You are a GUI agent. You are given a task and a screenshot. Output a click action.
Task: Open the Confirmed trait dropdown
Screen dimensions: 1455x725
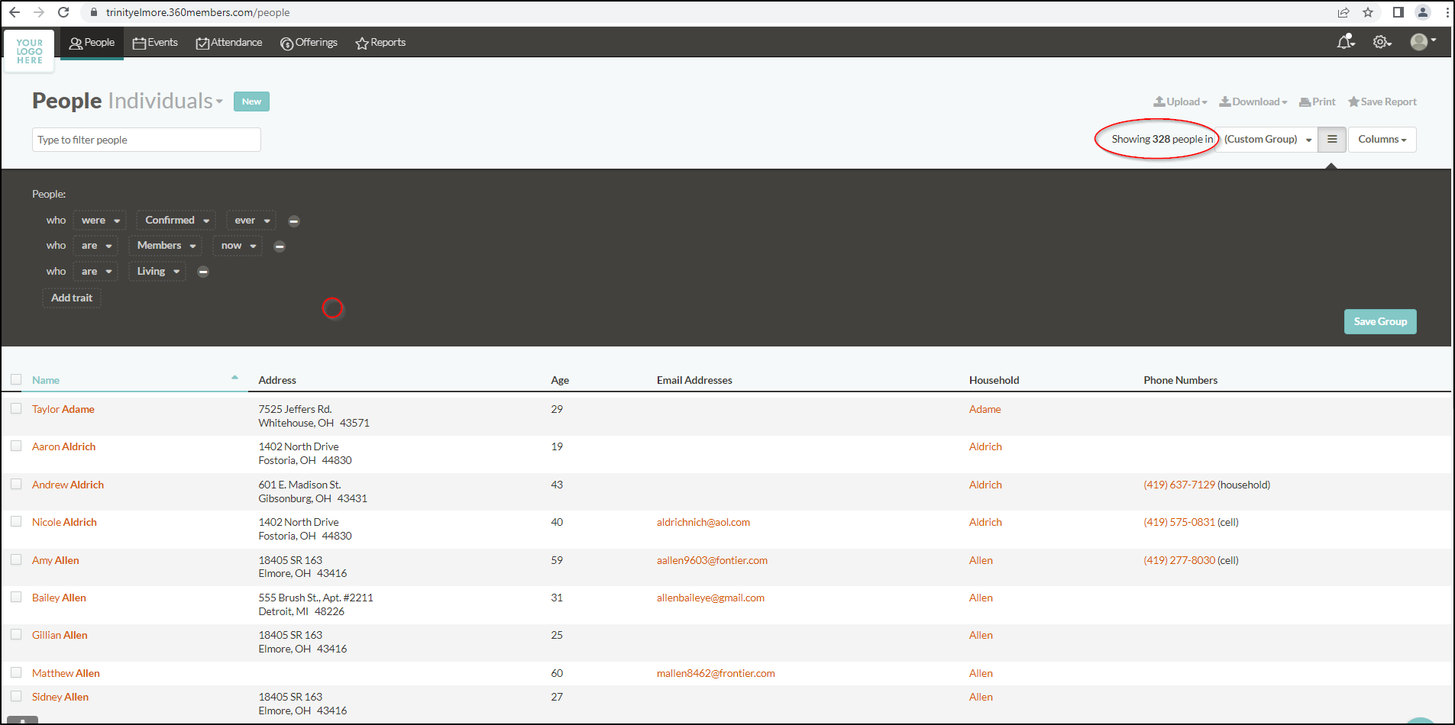pyautogui.click(x=176, y=221)
